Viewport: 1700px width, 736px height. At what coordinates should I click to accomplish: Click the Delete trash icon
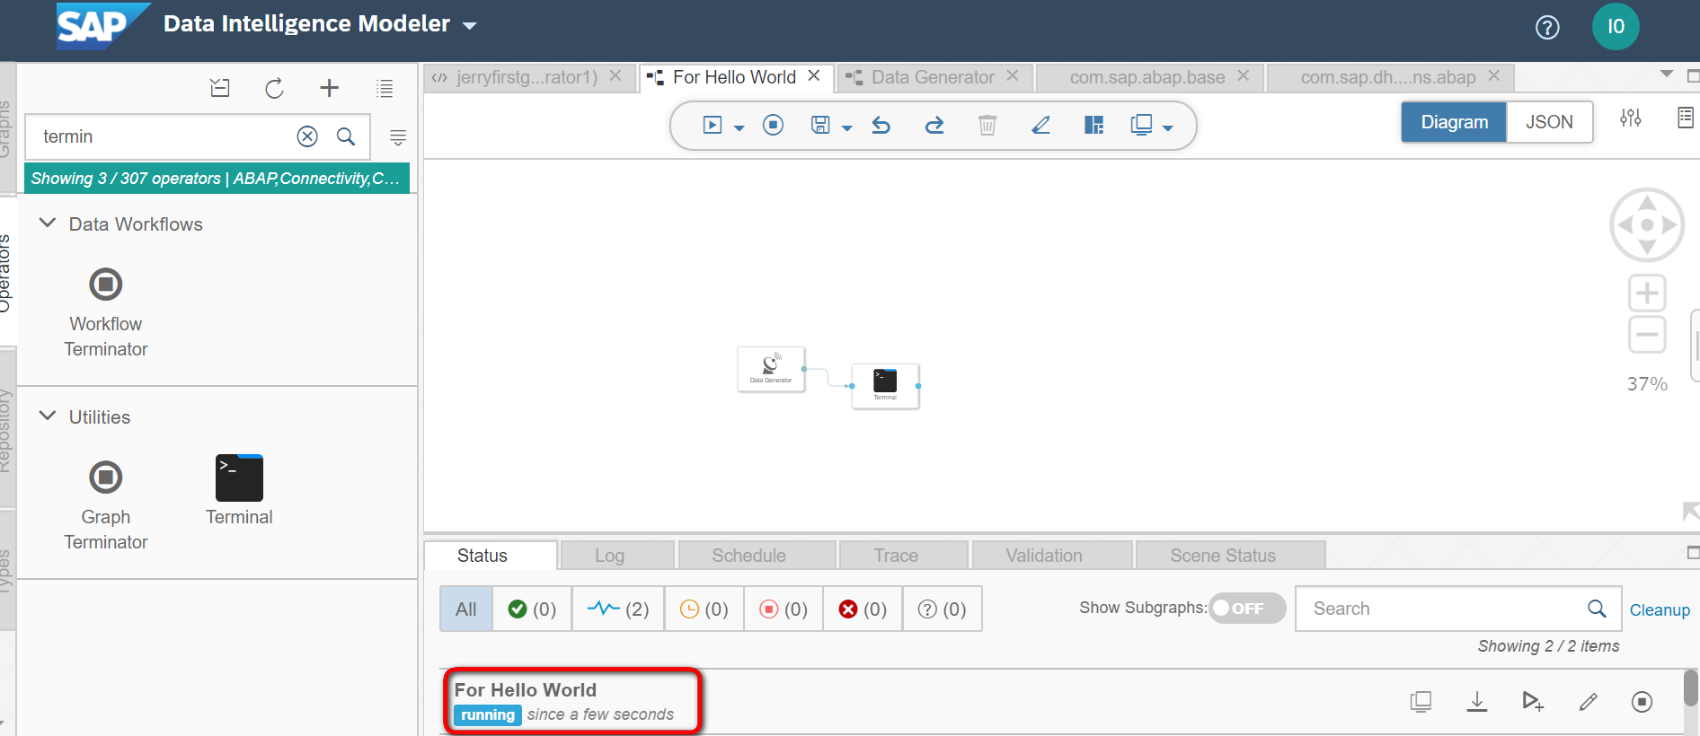point(987,125)
